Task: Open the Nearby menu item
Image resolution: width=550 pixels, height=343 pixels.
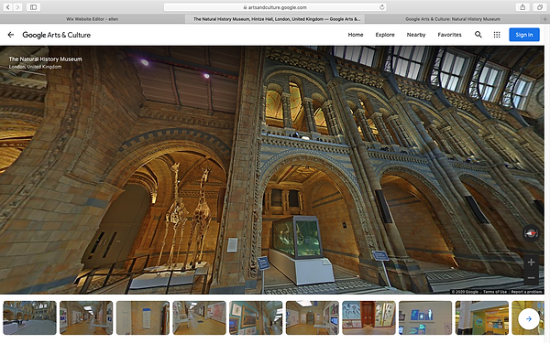Action: point(416,35)
